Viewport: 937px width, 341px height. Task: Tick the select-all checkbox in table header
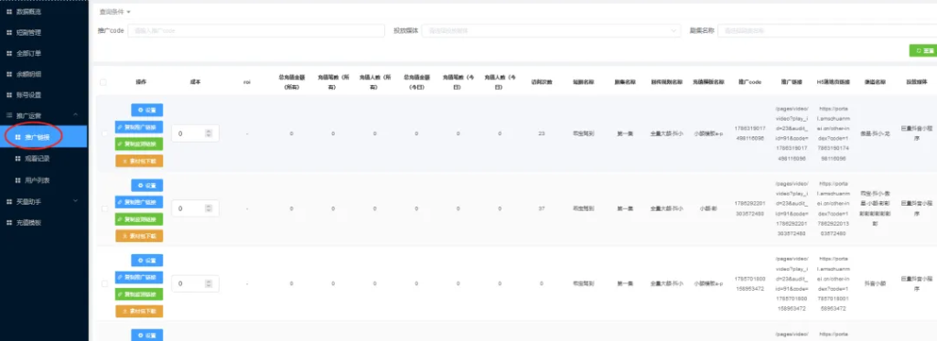[103, 82]
